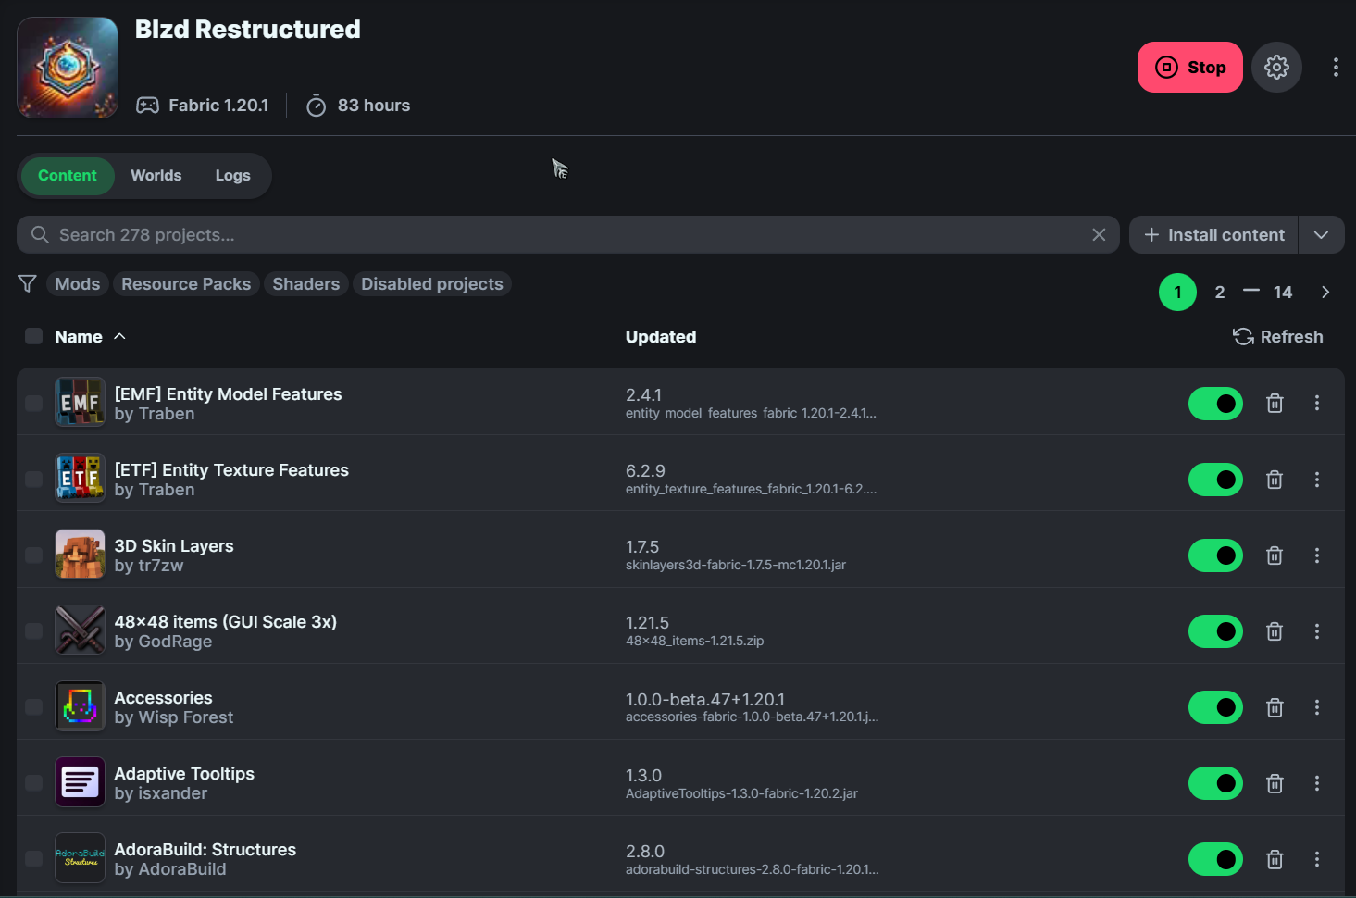Disable the Entity Texture Features mod
Screen dimensions: 1356x898
tap(1214, 480)
